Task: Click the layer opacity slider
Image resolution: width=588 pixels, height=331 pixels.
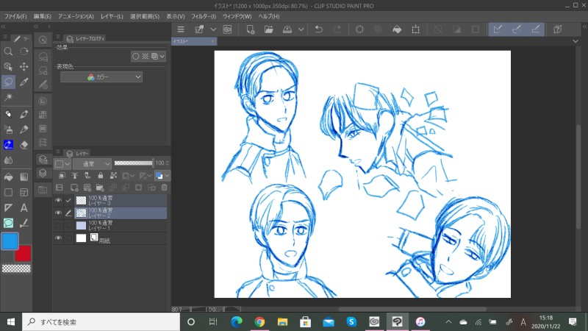Action: click(134, 163)
